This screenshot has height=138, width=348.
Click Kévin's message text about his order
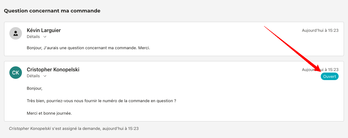pos(88,48)
